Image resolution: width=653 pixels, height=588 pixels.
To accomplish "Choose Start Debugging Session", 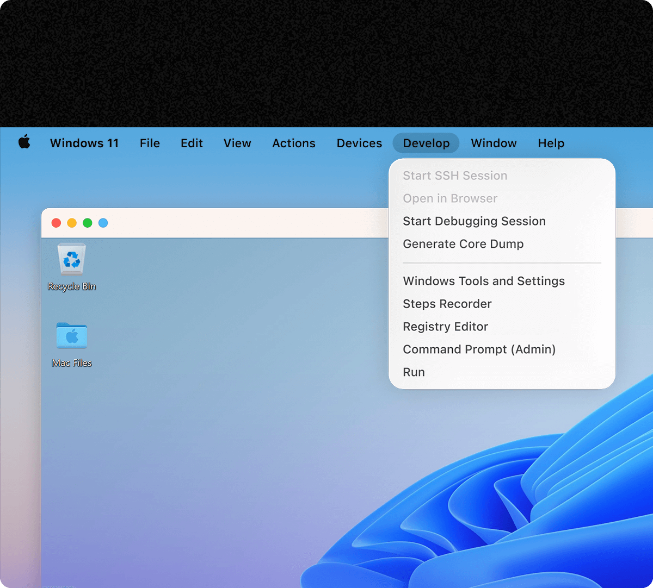I will [x=474, y=221].
